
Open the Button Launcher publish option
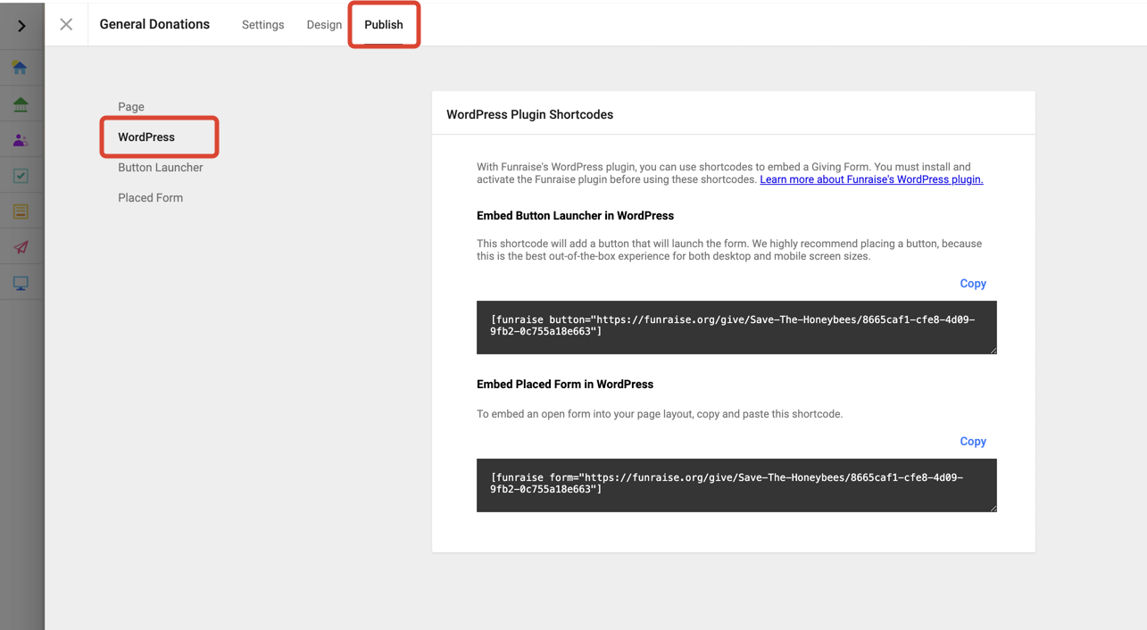click(161, 168)
